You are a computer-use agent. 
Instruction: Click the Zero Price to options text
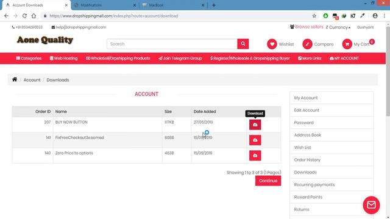pyautogui.click(x=74, y=153)
